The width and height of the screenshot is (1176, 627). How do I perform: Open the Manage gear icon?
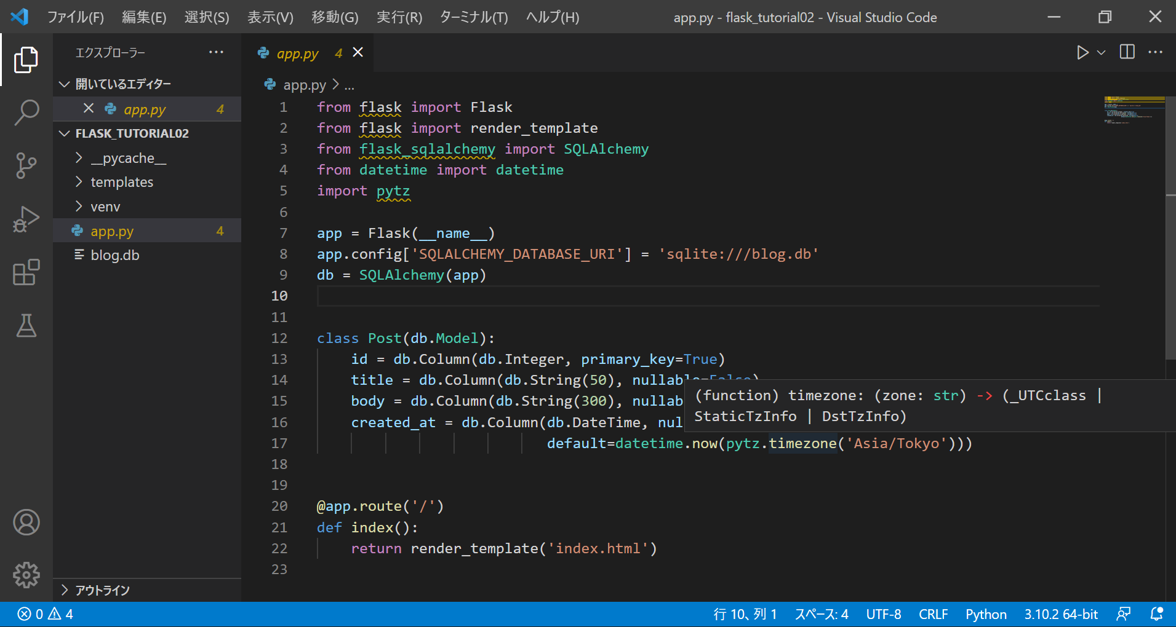pos(26,575)
